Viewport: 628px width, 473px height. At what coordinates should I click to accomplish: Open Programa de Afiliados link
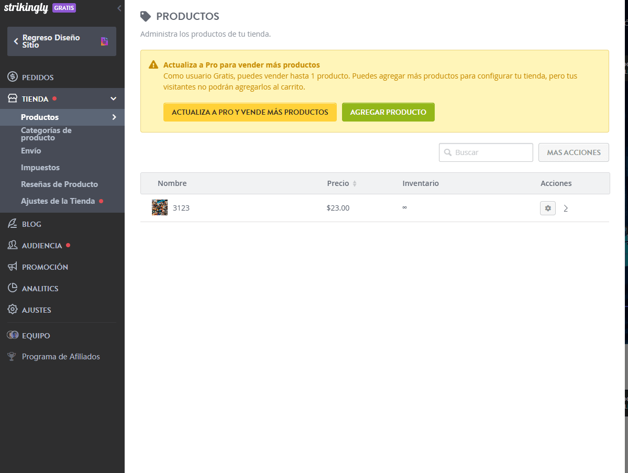(x=61, y=356)
